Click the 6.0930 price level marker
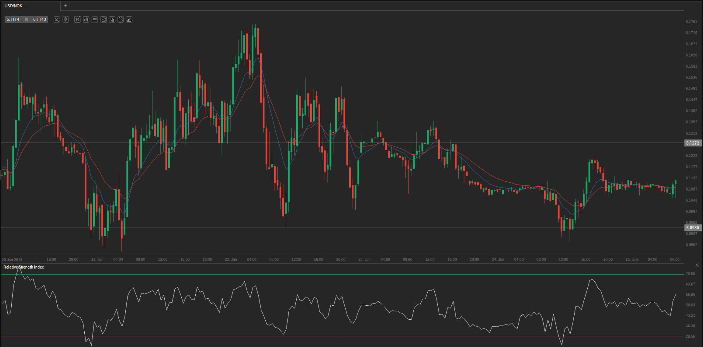703x347 pixels. coord(692,228)
